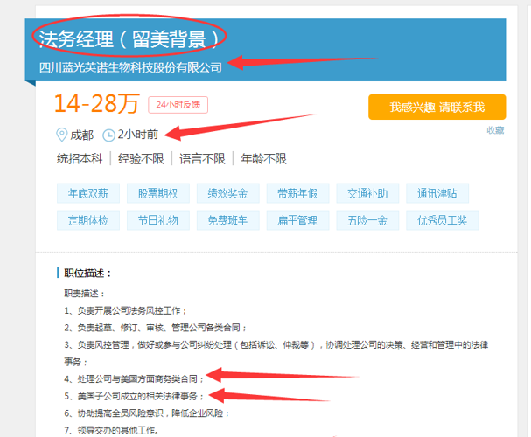Click the line 4、处理公司与美国方面商务类合同

134,378
